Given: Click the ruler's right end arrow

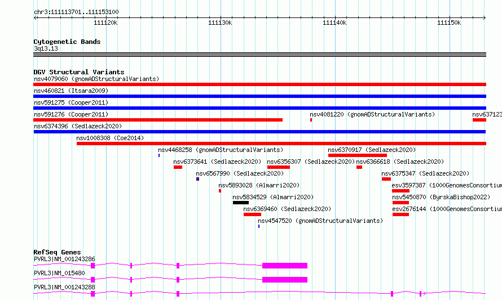Looking at the screenshot, I should point(485,18).
